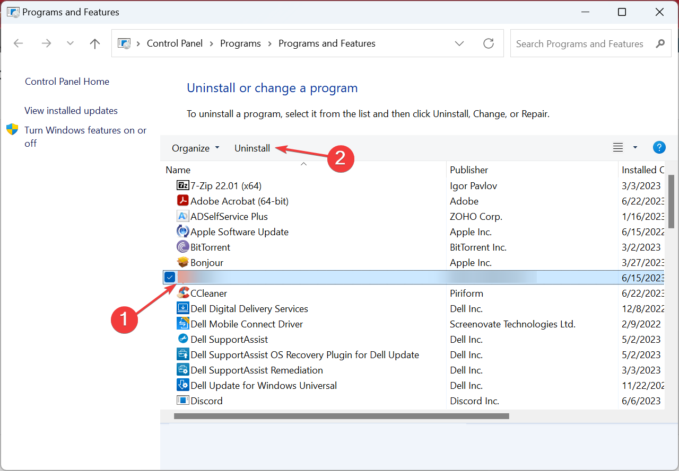The image size is (679, 471).
Task: Refresh the Programs and Features list
Action: [x=489, y=43]
